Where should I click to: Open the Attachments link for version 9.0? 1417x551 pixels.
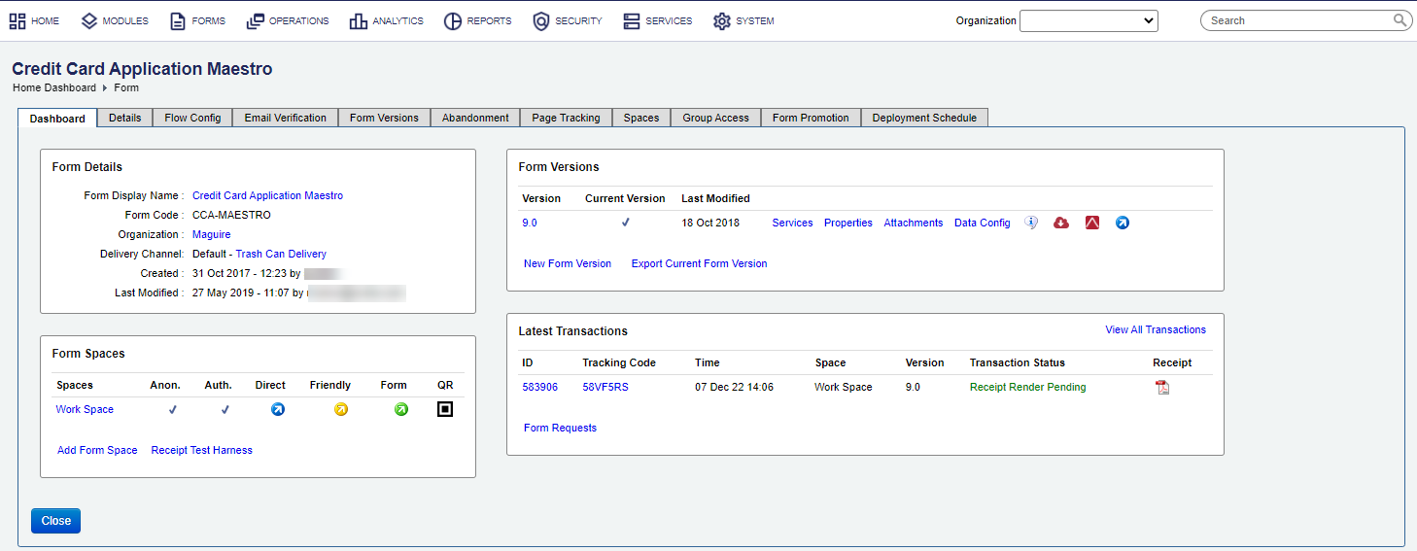click(914, 223)
